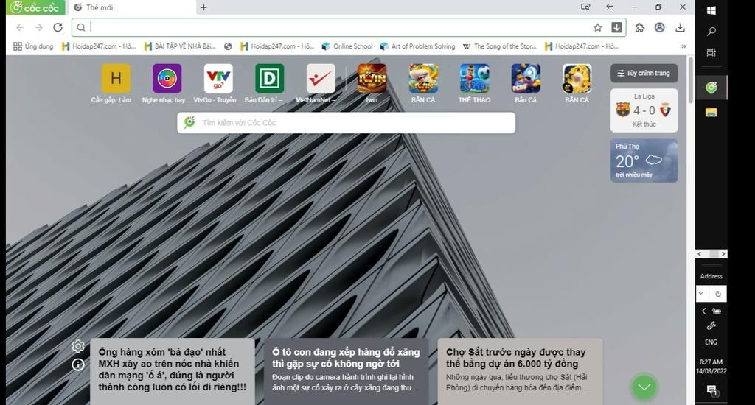This screenshot has height=405, width=755.
Task: Open the tab search button in title bar
Action: pyautogui.click(x=585, y=7)
